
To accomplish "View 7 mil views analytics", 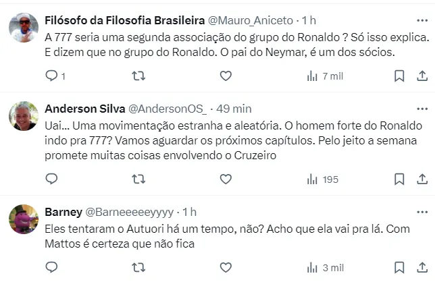I will pos(324,76).
